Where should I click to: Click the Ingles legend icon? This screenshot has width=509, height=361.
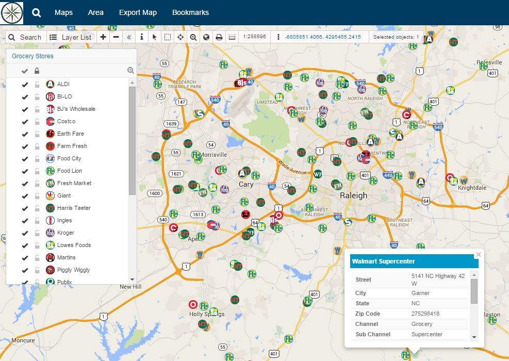pos(50,220)
